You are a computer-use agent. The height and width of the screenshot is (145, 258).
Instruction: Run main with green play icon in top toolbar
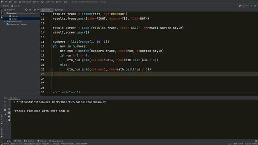coord(251,6)
